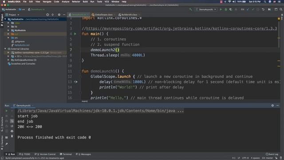The height and width of the screenshot is (160, 284).
Task: Click the volume icon in menu bar
Action: pyautogui.click(x=234, y=2)
